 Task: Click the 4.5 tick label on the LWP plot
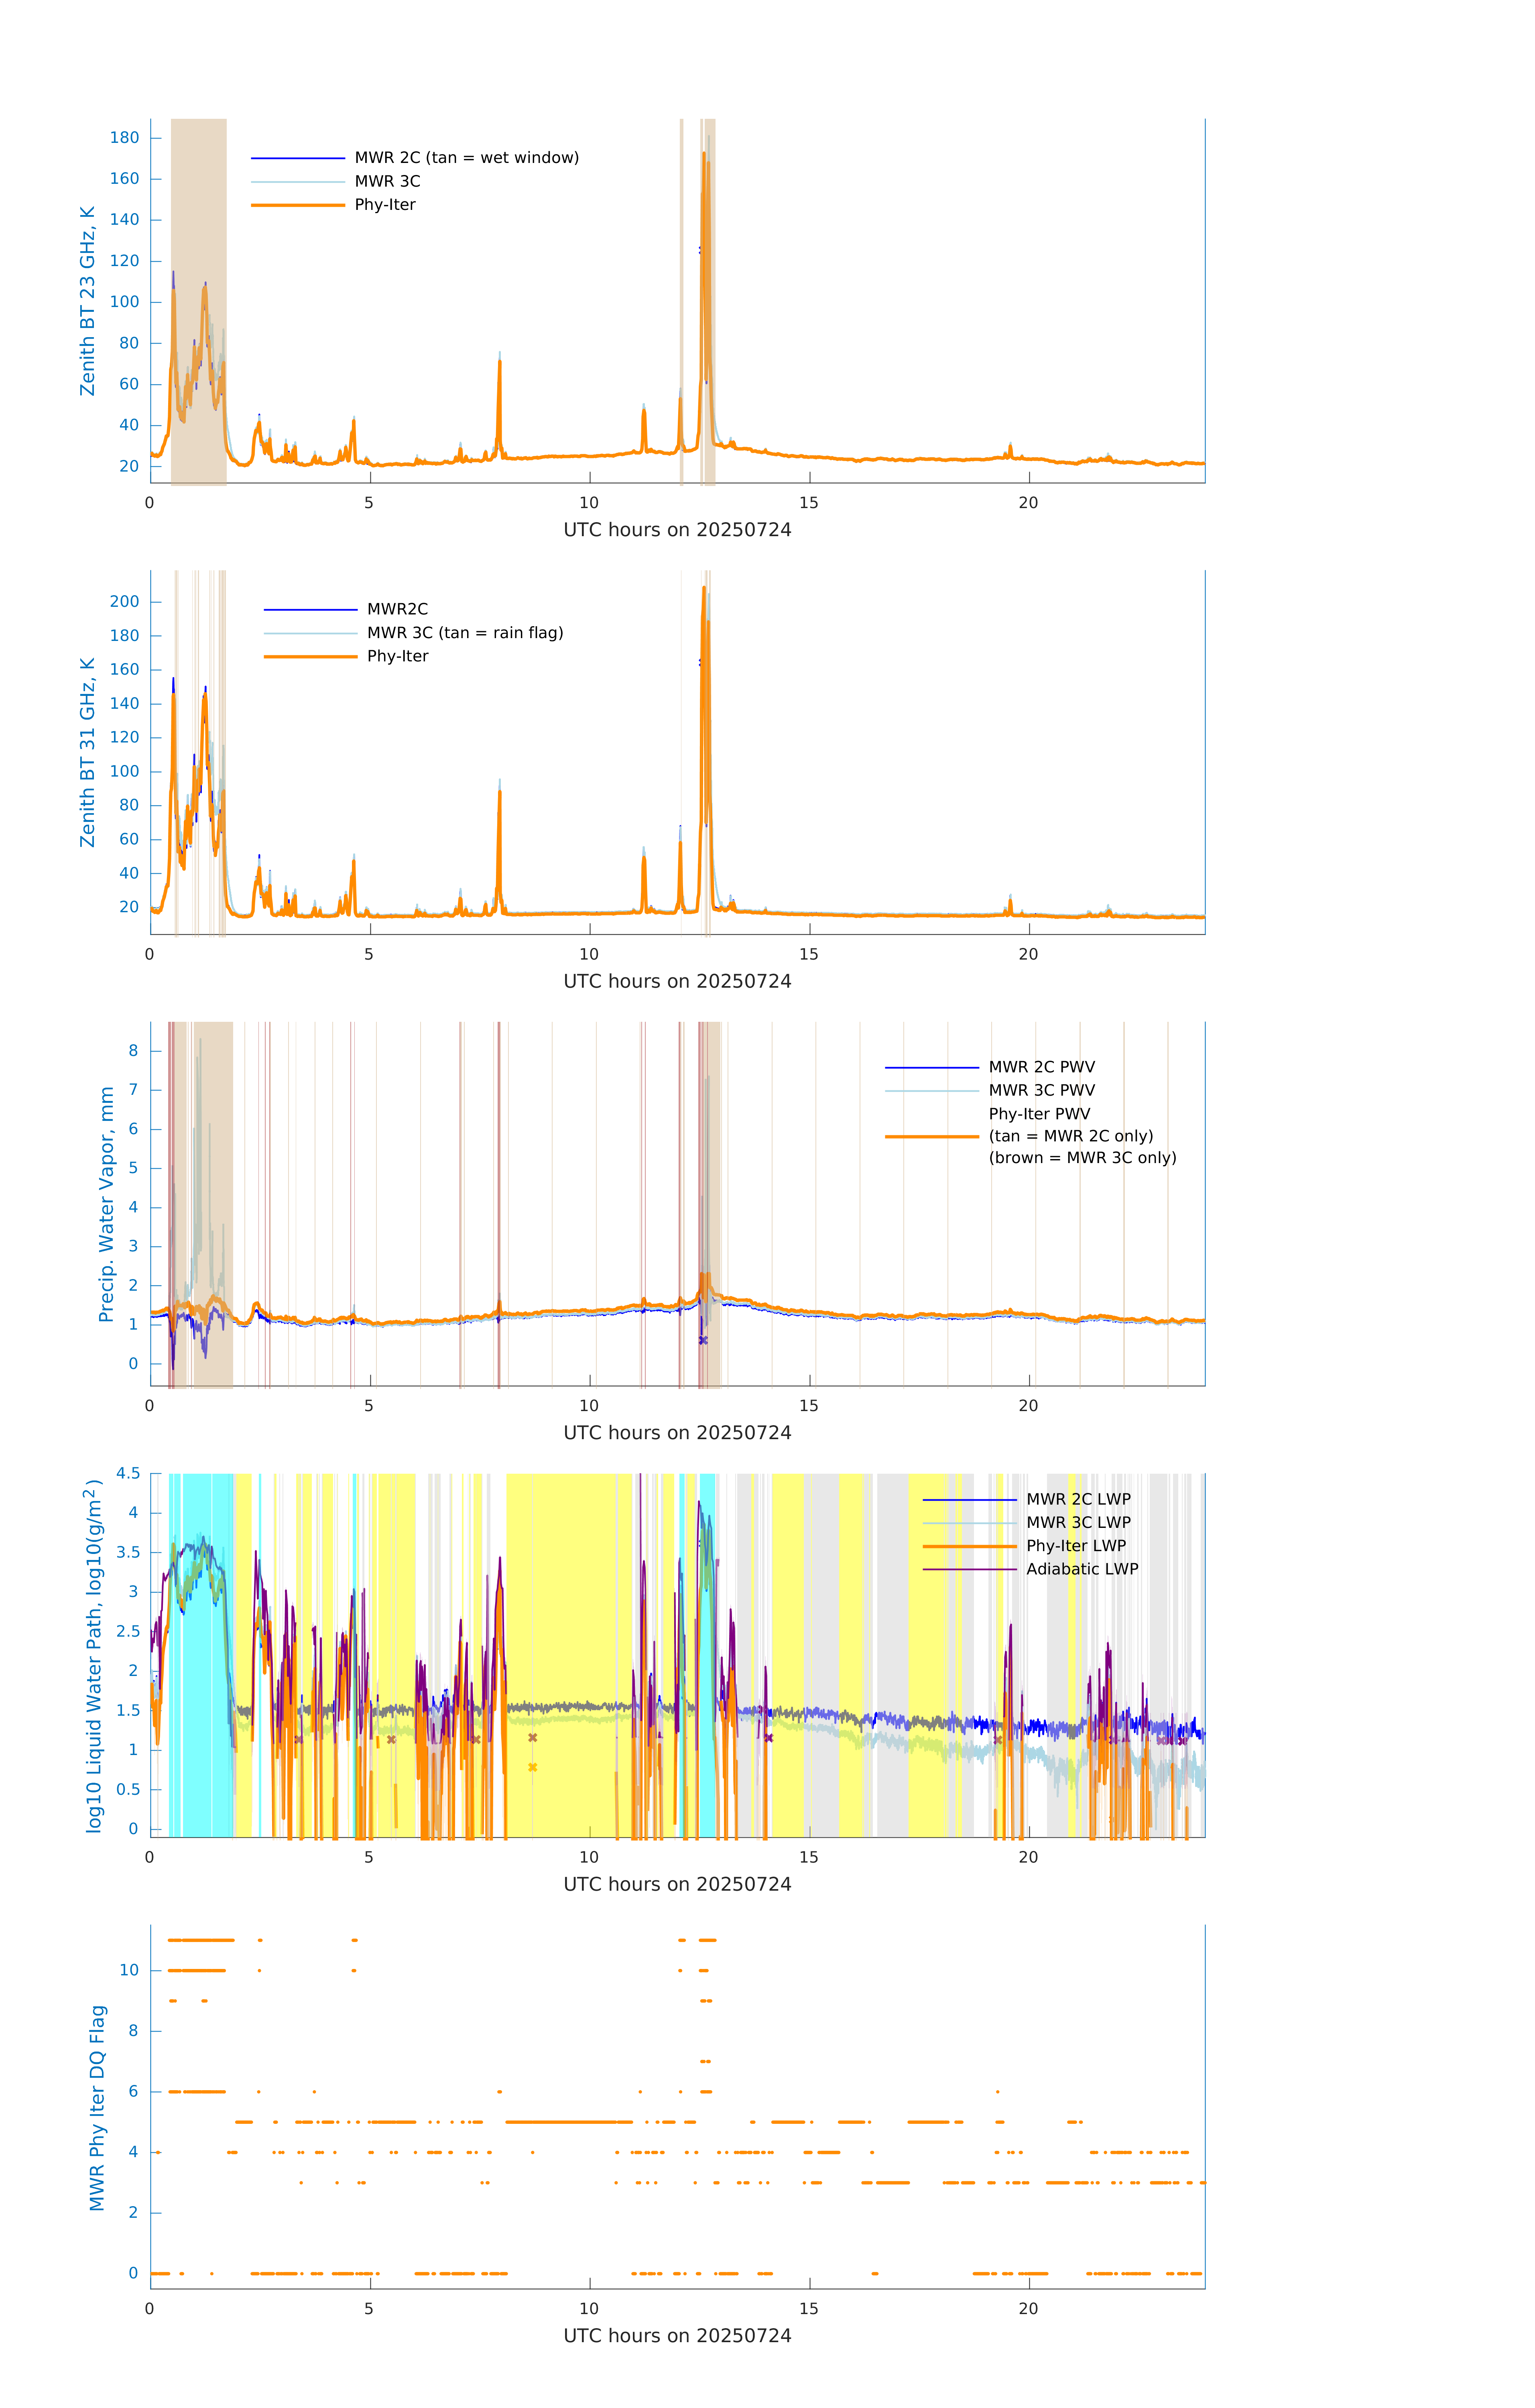[x=128, y=1473]
